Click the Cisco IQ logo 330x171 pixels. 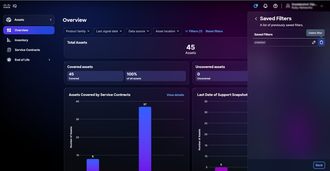(x=10, y=6)
